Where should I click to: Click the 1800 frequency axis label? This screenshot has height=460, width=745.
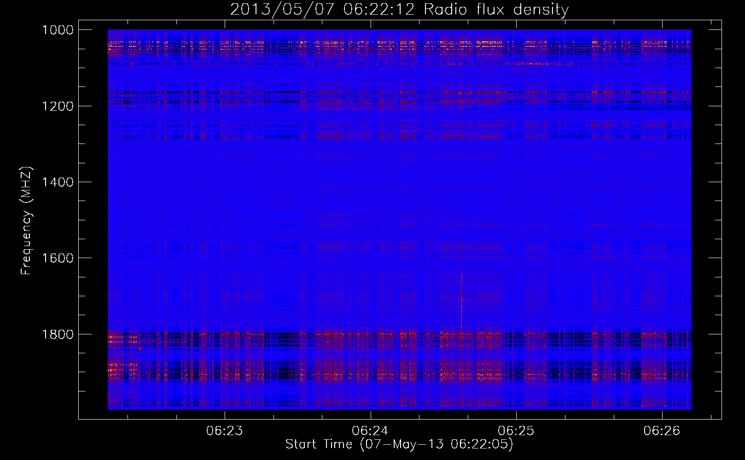(x=58, y=334)
